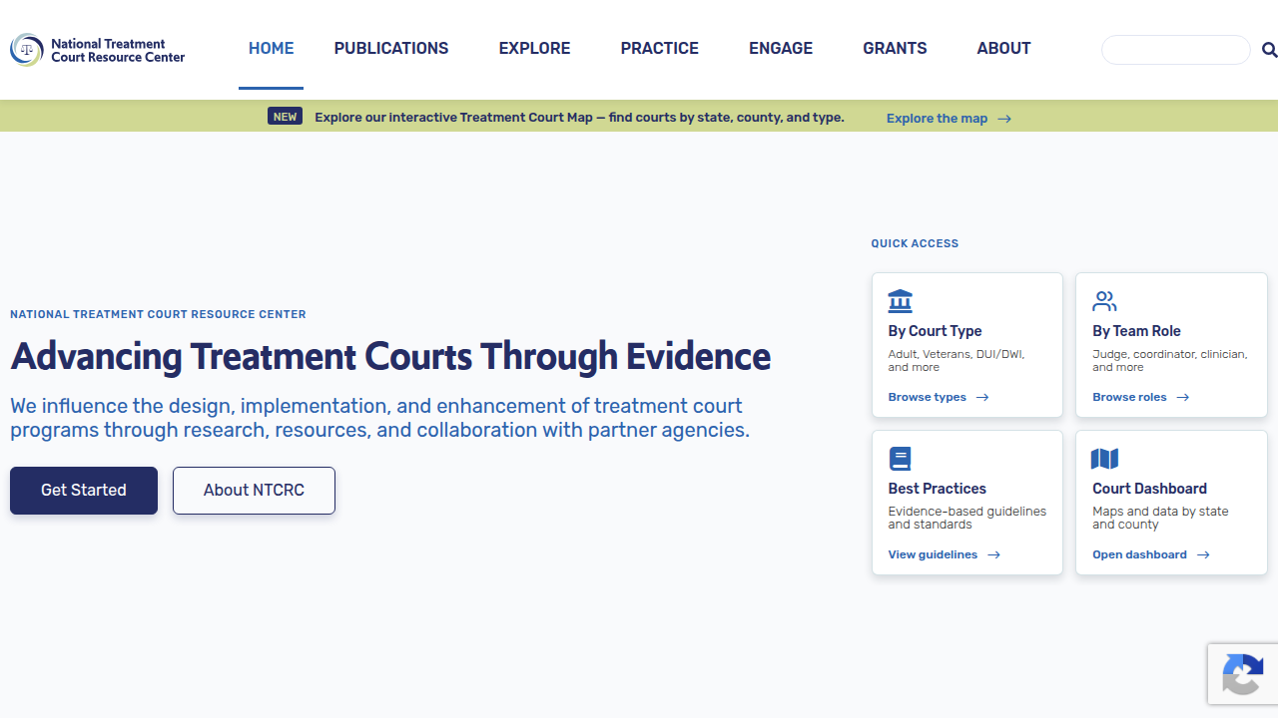Click the QUICK ACCESS heading
This screenshot has height=718, width=1278.
(915, 243)
